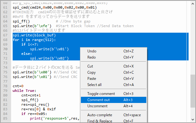Click the '#512バイトデータを送ります' comment
Viewport: 196px width, 123px height.
[x=39, y=31]
